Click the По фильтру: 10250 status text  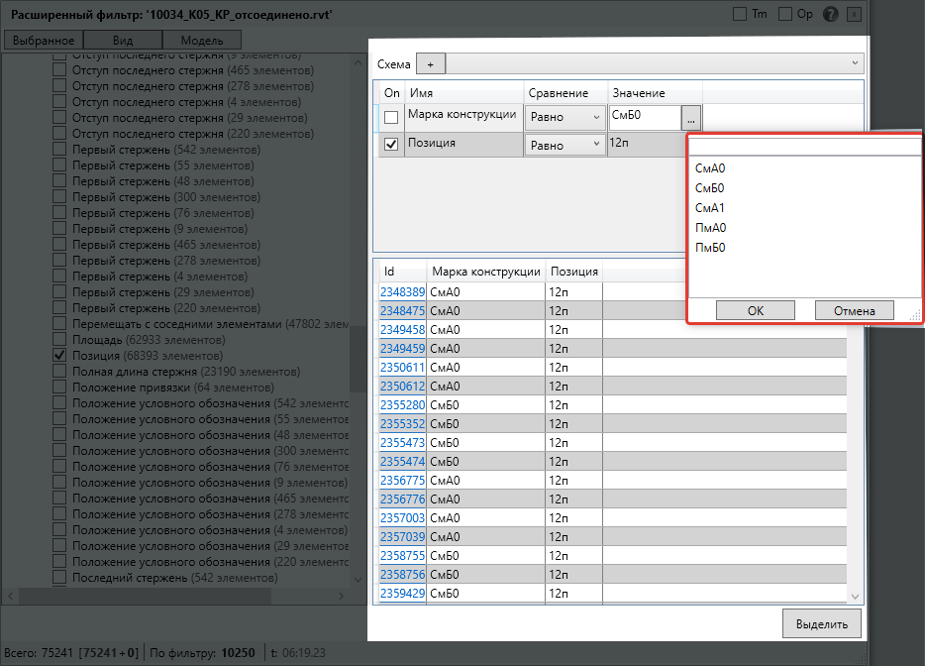pos(202,652)
